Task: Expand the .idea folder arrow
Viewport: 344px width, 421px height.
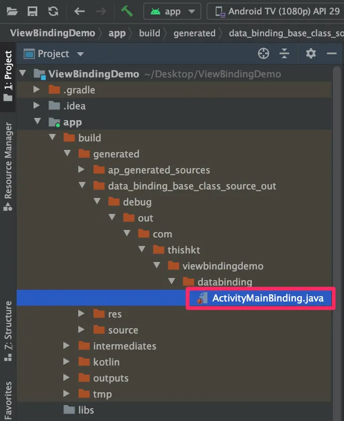Action: pos(36,106)
